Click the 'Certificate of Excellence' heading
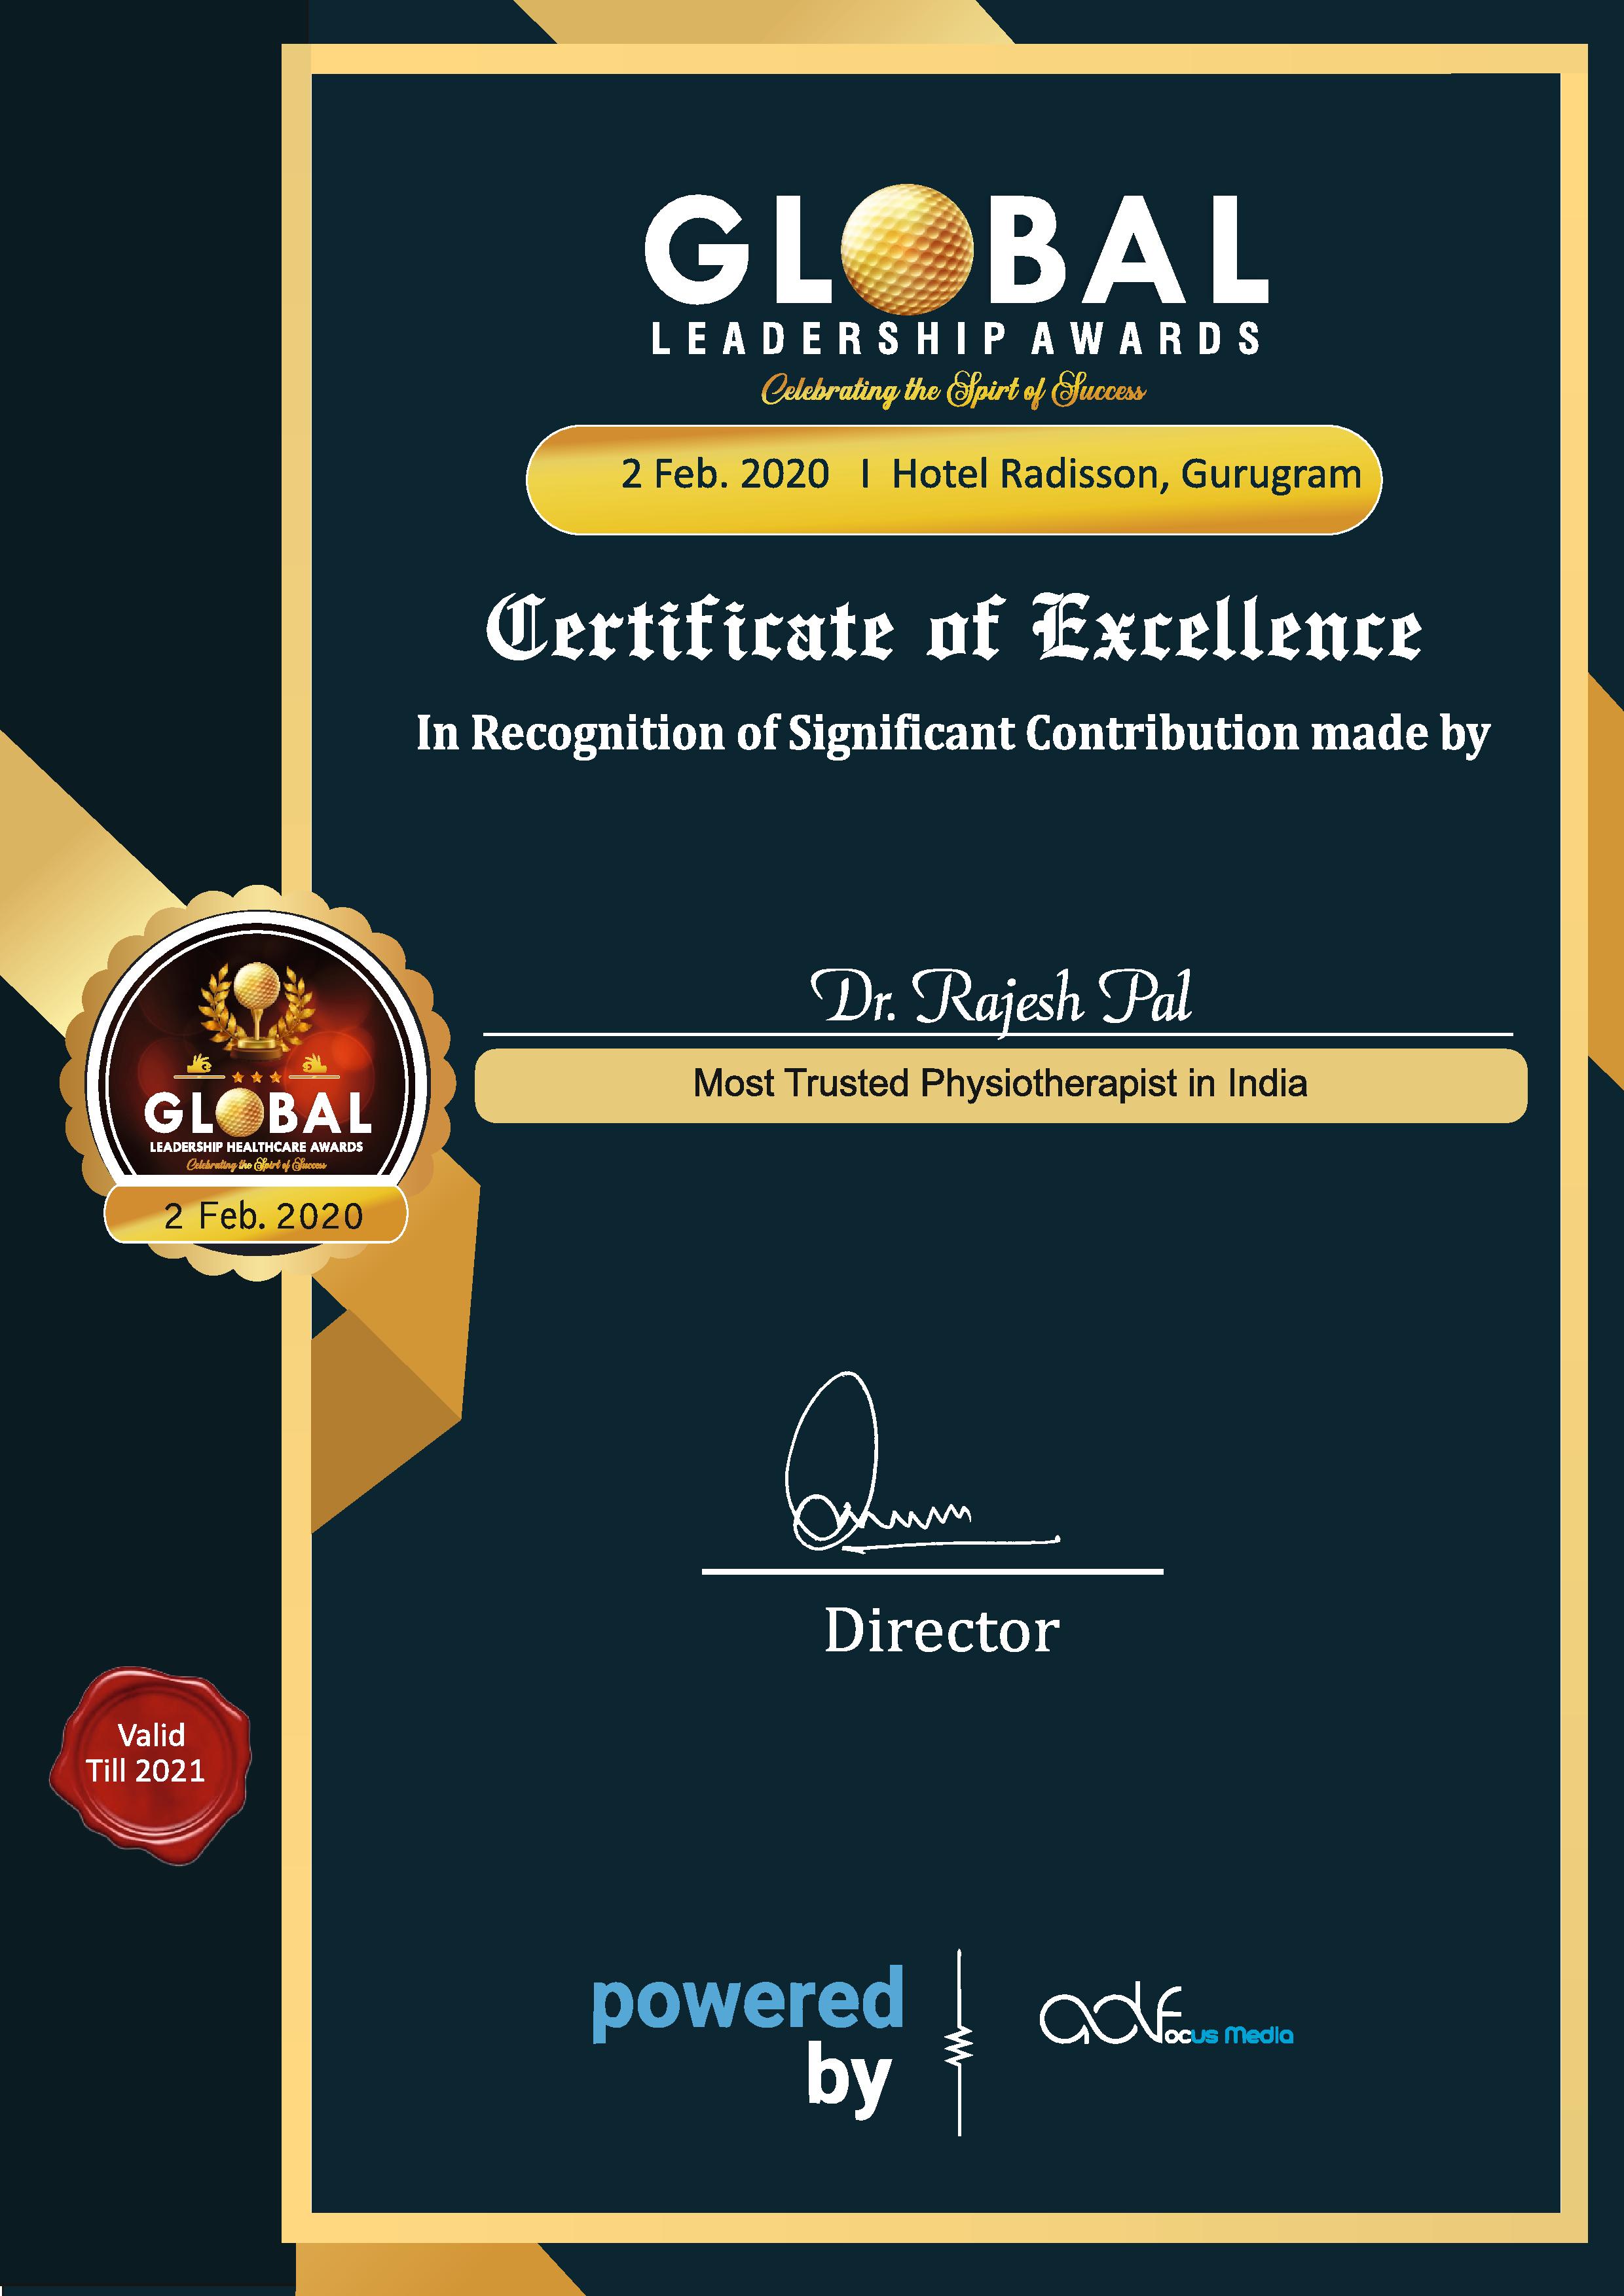 [953, 628]
